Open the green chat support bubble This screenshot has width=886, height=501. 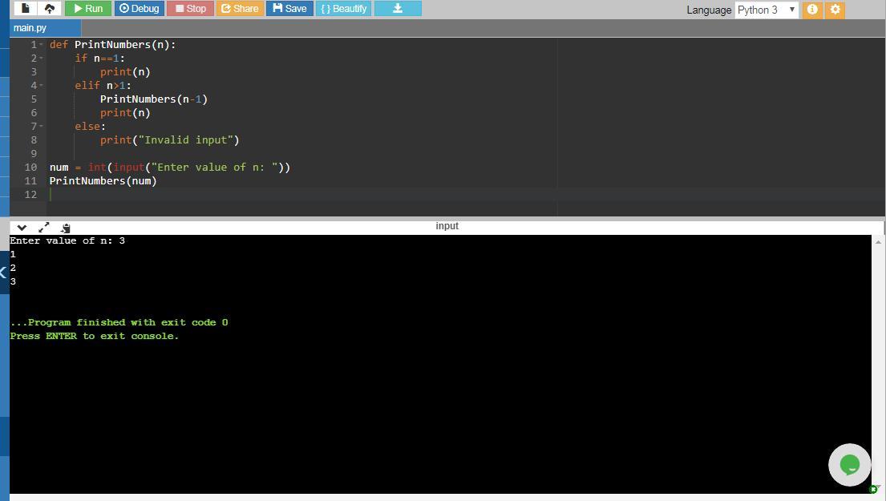[849, 465]
